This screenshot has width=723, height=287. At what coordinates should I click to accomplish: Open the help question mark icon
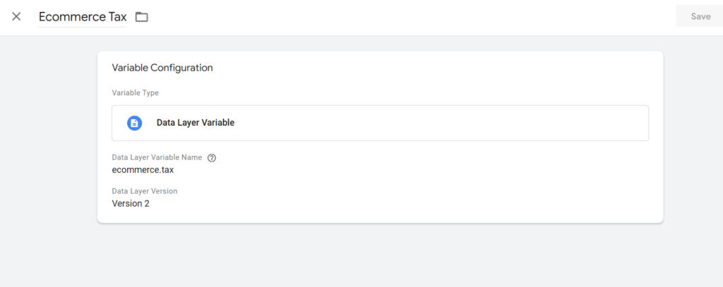212,158
